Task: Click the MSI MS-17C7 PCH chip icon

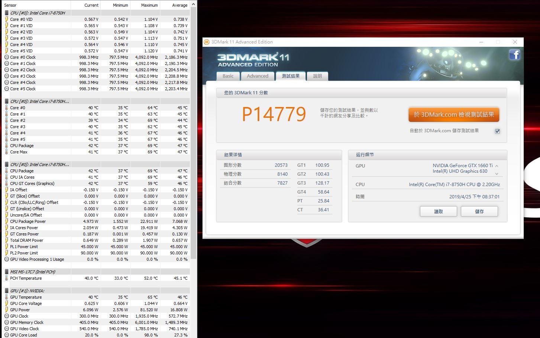Action: 7,272
